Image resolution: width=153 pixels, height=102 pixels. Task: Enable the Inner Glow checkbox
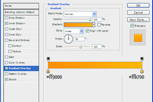pos(7,35)
